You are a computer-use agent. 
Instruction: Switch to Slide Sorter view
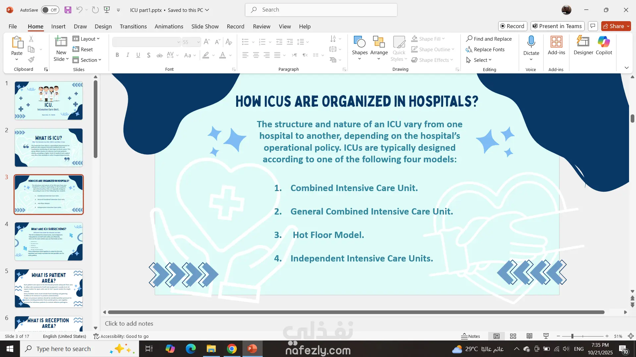[513, 336]
